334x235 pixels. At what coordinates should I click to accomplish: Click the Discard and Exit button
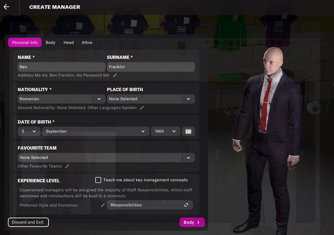pos(28,222)
